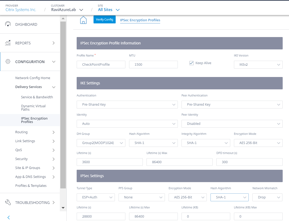Expand the Troubleshooting menu
Screen dimensions: 289x221
point(30,202)
